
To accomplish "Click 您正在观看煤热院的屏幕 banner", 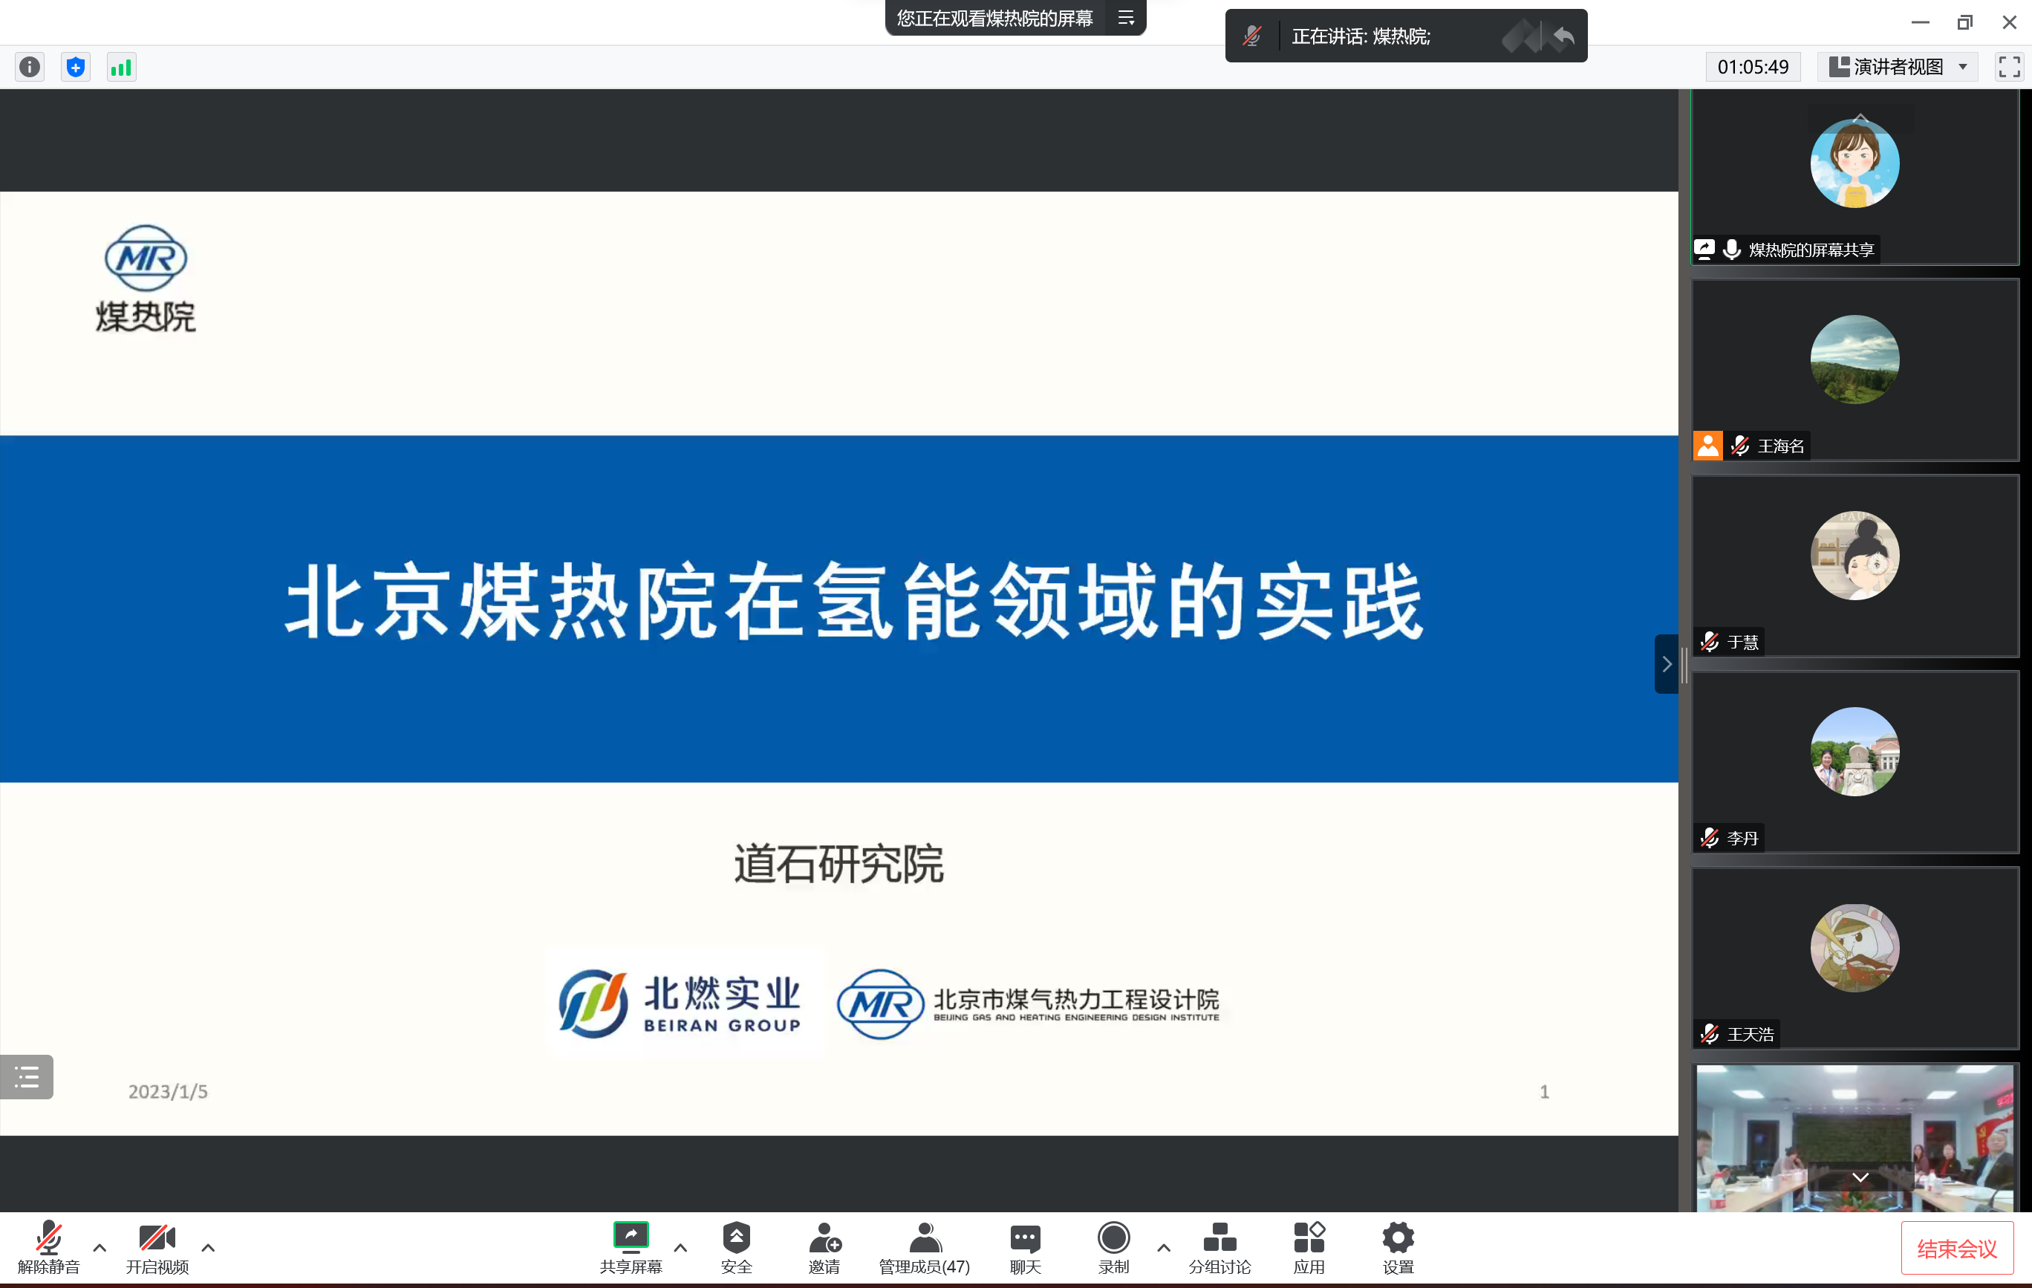I will 995,18.
